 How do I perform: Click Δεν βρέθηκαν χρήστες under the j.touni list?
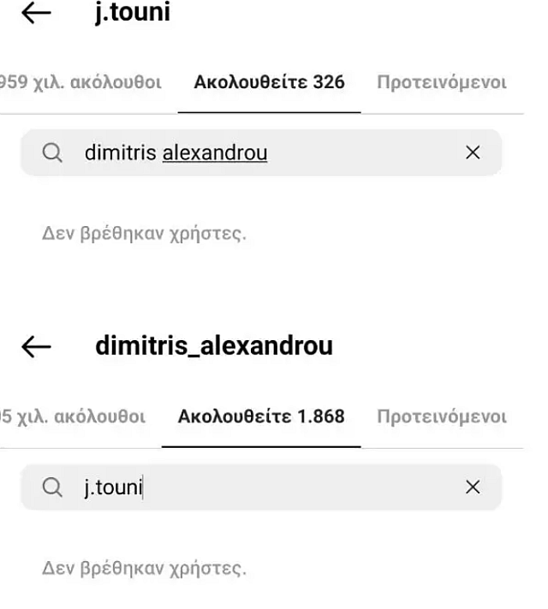tap(144, 234)
